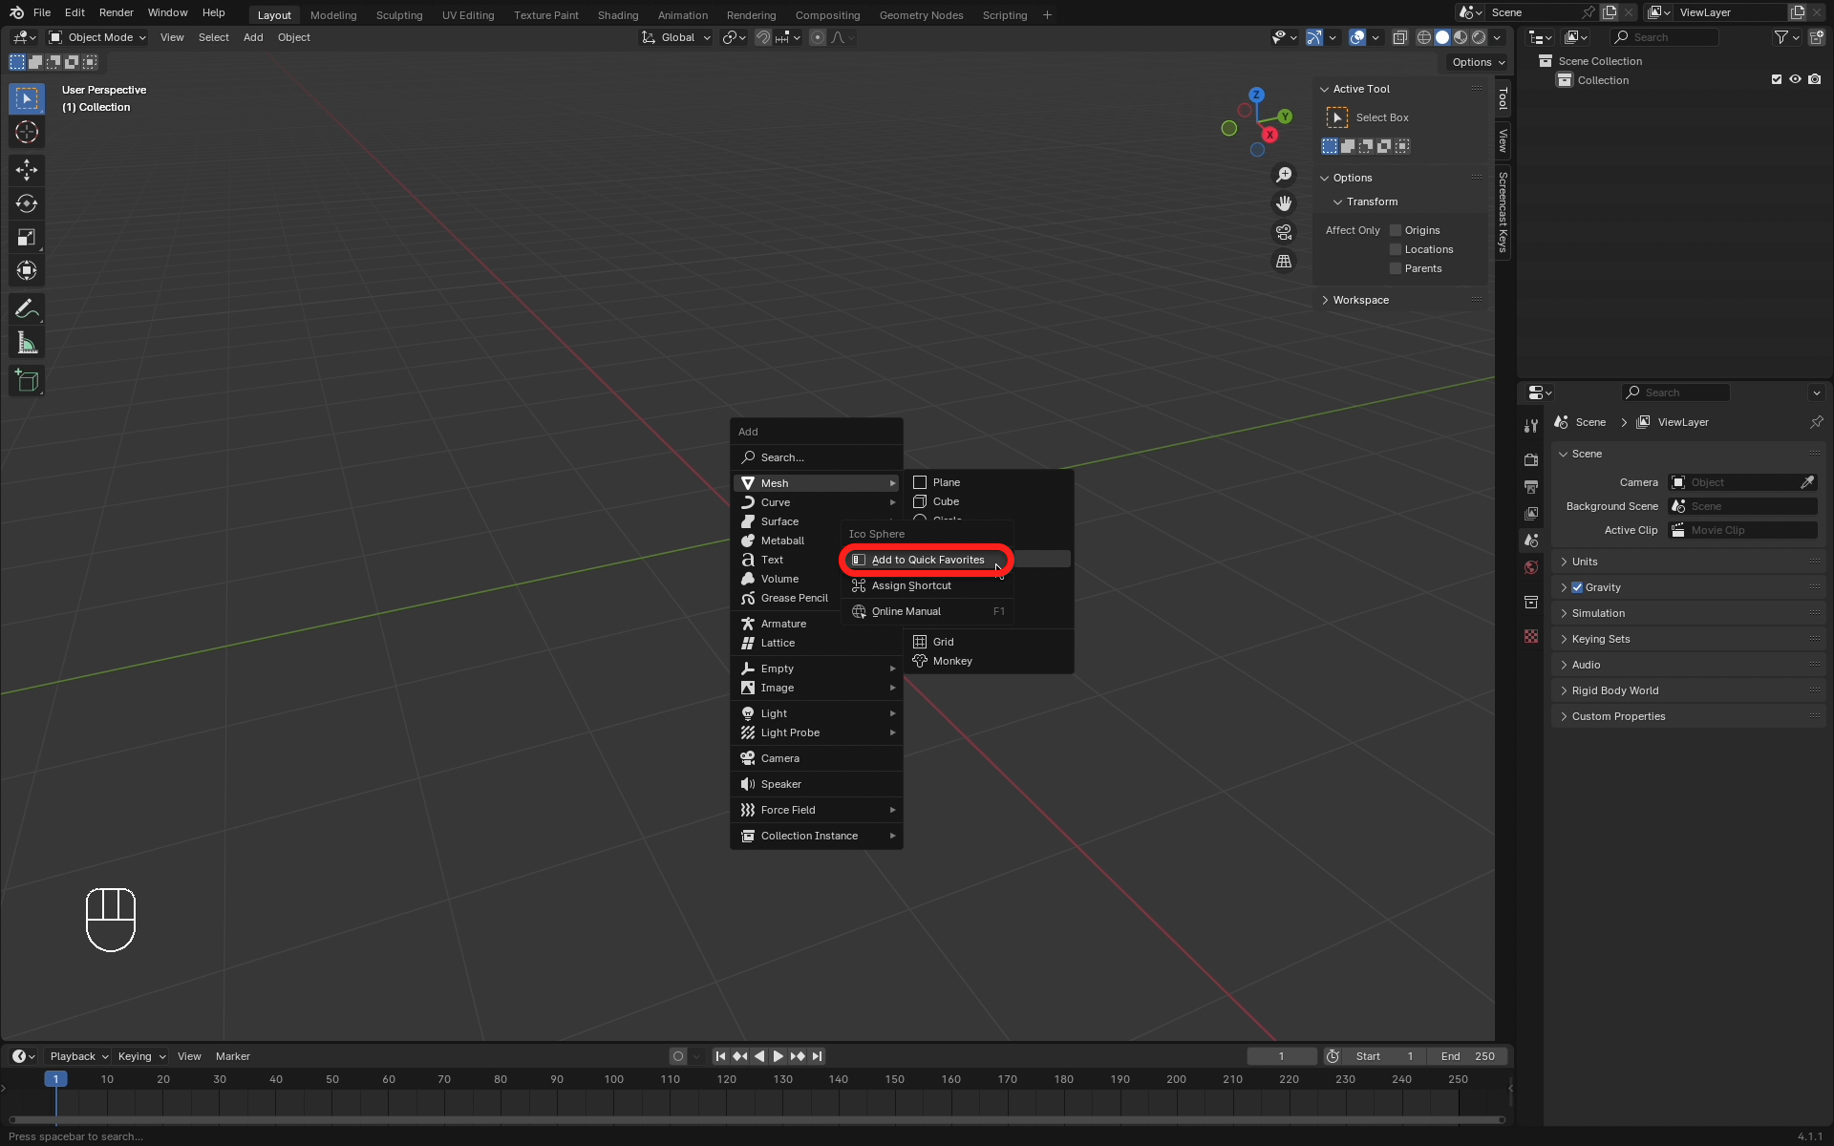1834x1146 pixels.
Task: Open the Output properties tab icon
Action: [1531, 487]
